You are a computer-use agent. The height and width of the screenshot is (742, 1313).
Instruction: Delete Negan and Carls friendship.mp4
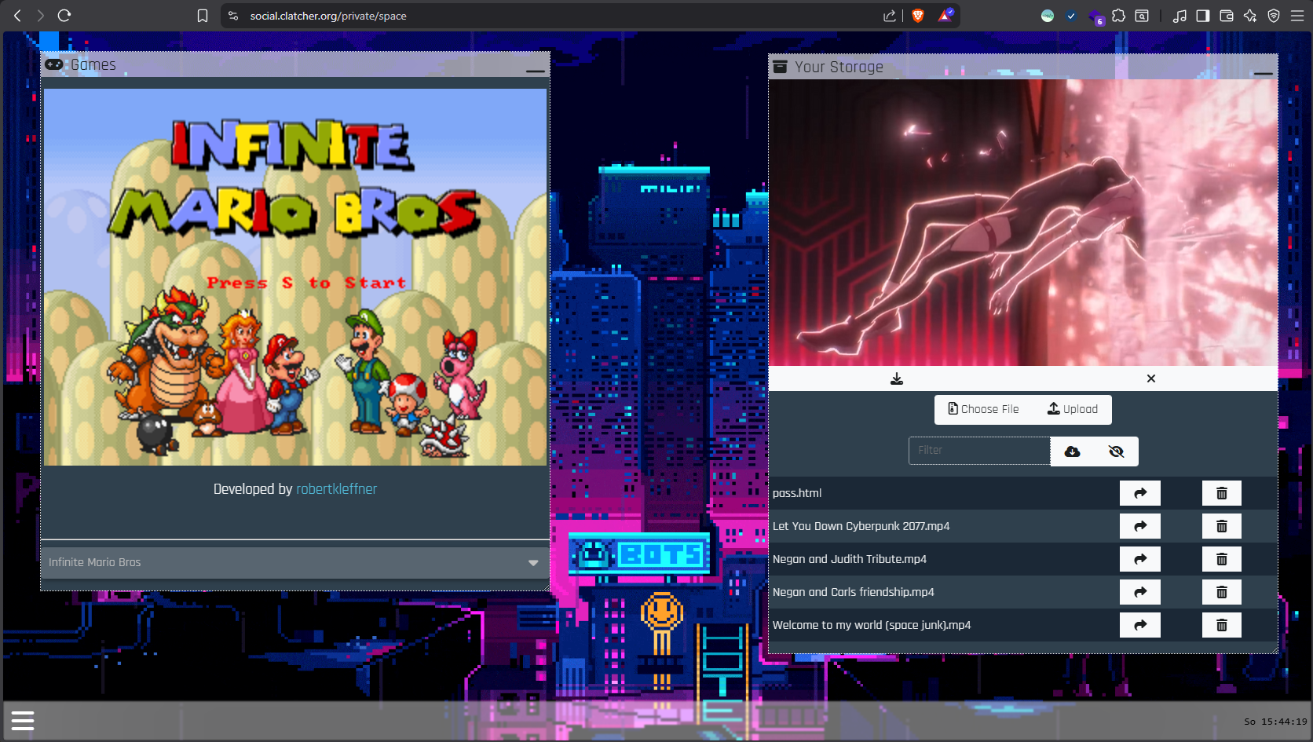pos(1222,592)
